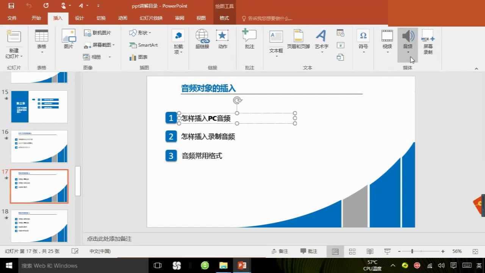
Task: Open 页眉和页脚 header and footer dialog
Action: click(x=299, y=38)
